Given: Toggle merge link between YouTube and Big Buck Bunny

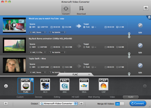Looking at the screenshot, I should pyautogui.click(x=129, y=35).
